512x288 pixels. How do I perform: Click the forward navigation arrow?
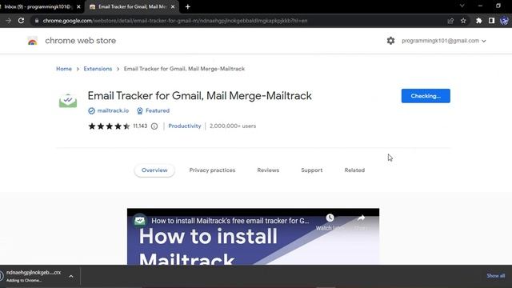[x=9, y=21]
